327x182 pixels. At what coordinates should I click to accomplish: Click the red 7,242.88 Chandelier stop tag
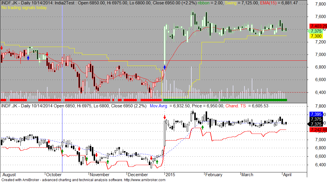coord(318,130)
